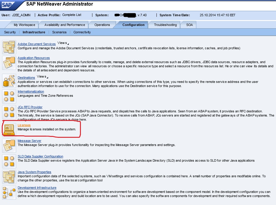Open Development Infrastructure link
The height and width of the screenshot is (205, 276).
[x=37, y=188]
